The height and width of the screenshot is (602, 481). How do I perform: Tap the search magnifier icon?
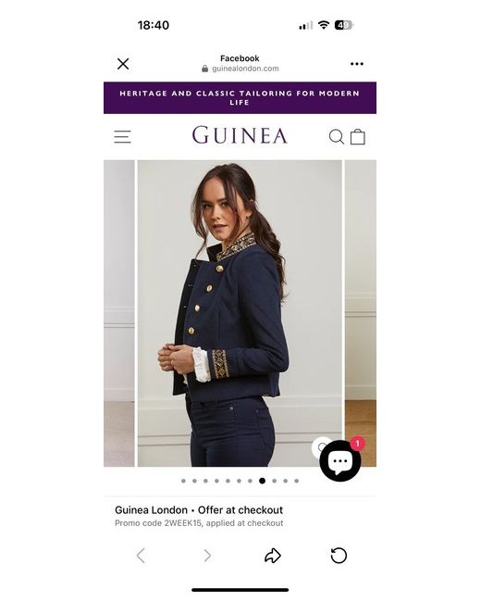click(x=337, y=137)
